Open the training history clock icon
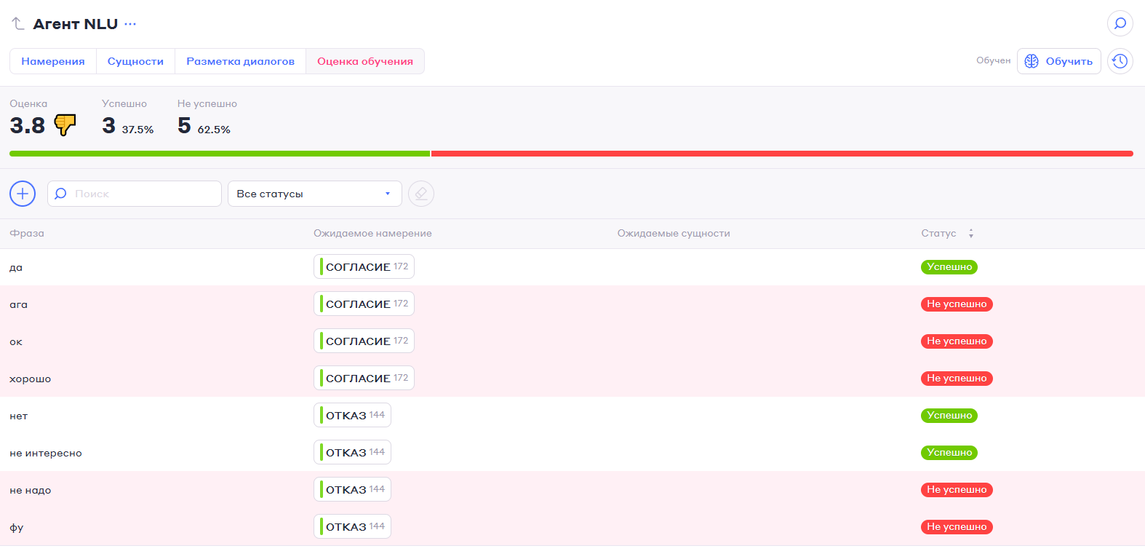This screenshot has width=1145, height=554. 1120,61
